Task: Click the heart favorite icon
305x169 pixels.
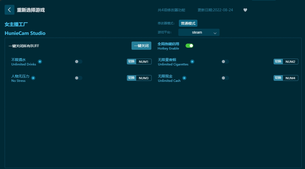Action: (x=245, y=10)
